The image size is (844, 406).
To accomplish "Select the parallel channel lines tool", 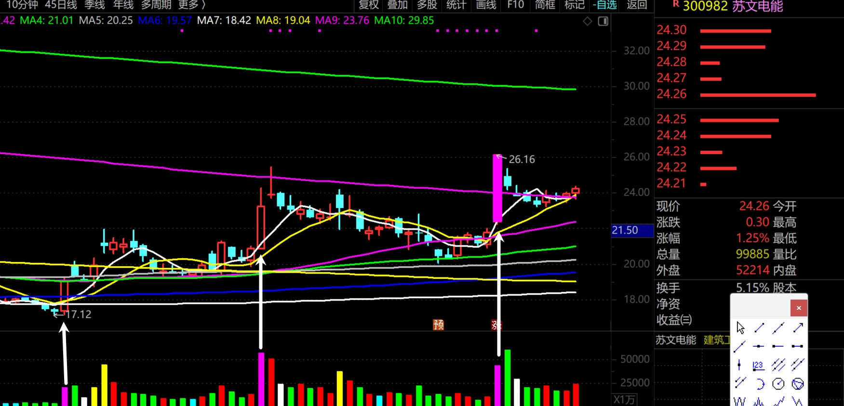I will (x=778, y=365).
